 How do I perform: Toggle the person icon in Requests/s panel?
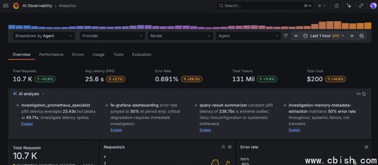coord(223,147)
